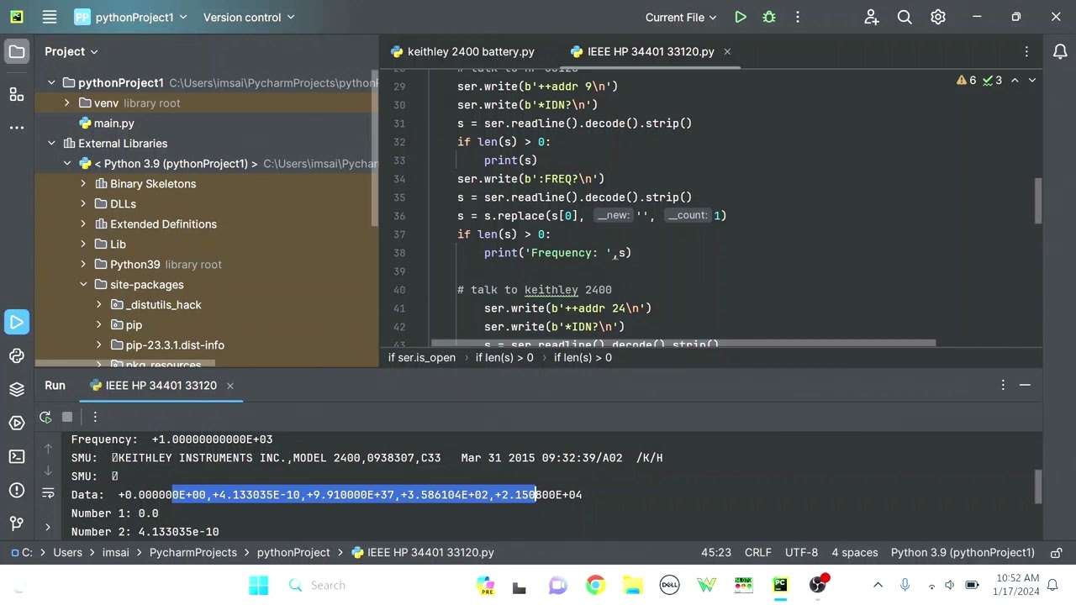
Task: Open the Problems tool window icon
Action: [x=17, y=490]
